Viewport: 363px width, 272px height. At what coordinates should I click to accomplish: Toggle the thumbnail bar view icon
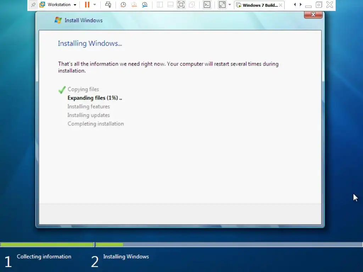coord(171,5)
